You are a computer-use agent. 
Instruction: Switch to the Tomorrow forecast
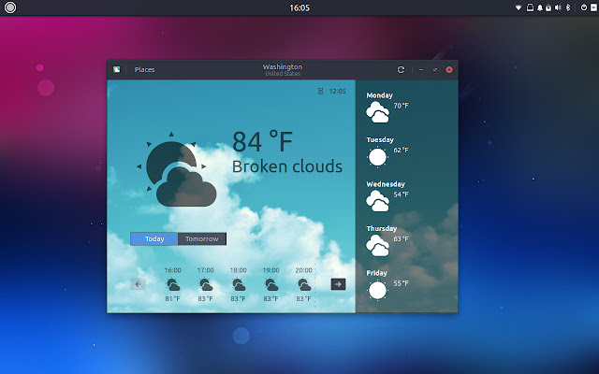202,239
